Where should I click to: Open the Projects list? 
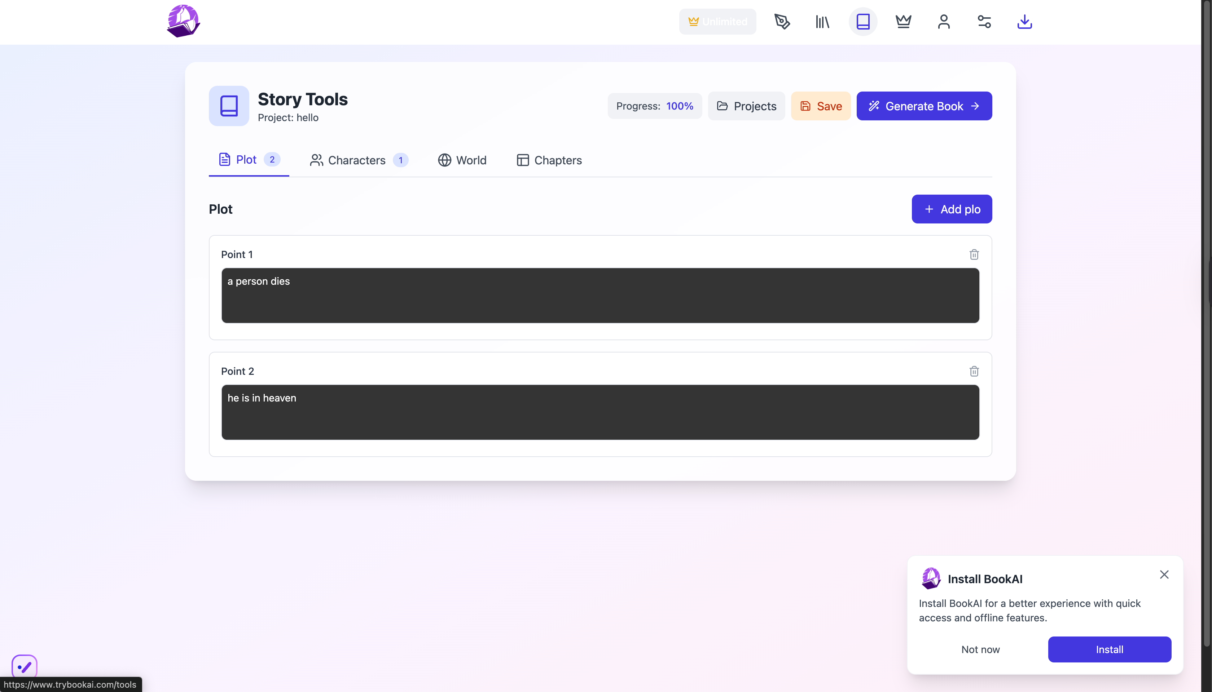click(746, 106)
